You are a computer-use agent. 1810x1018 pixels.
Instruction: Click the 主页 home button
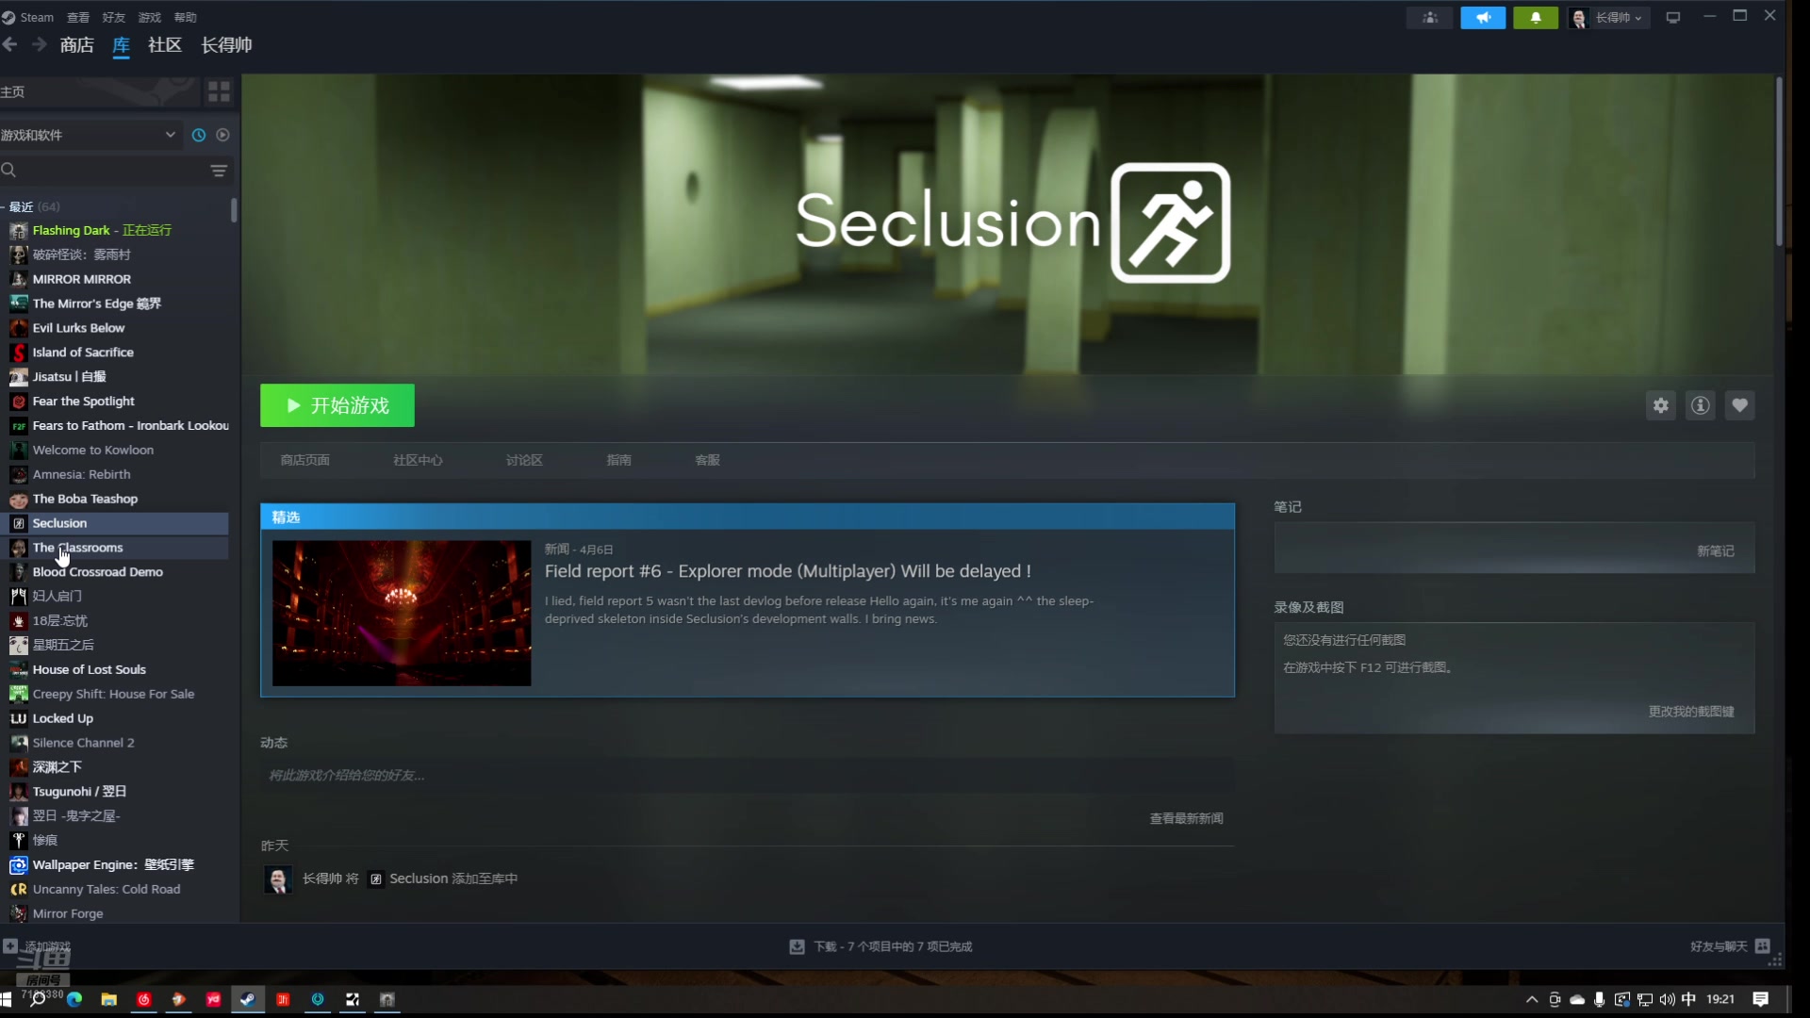click(99, 91)
